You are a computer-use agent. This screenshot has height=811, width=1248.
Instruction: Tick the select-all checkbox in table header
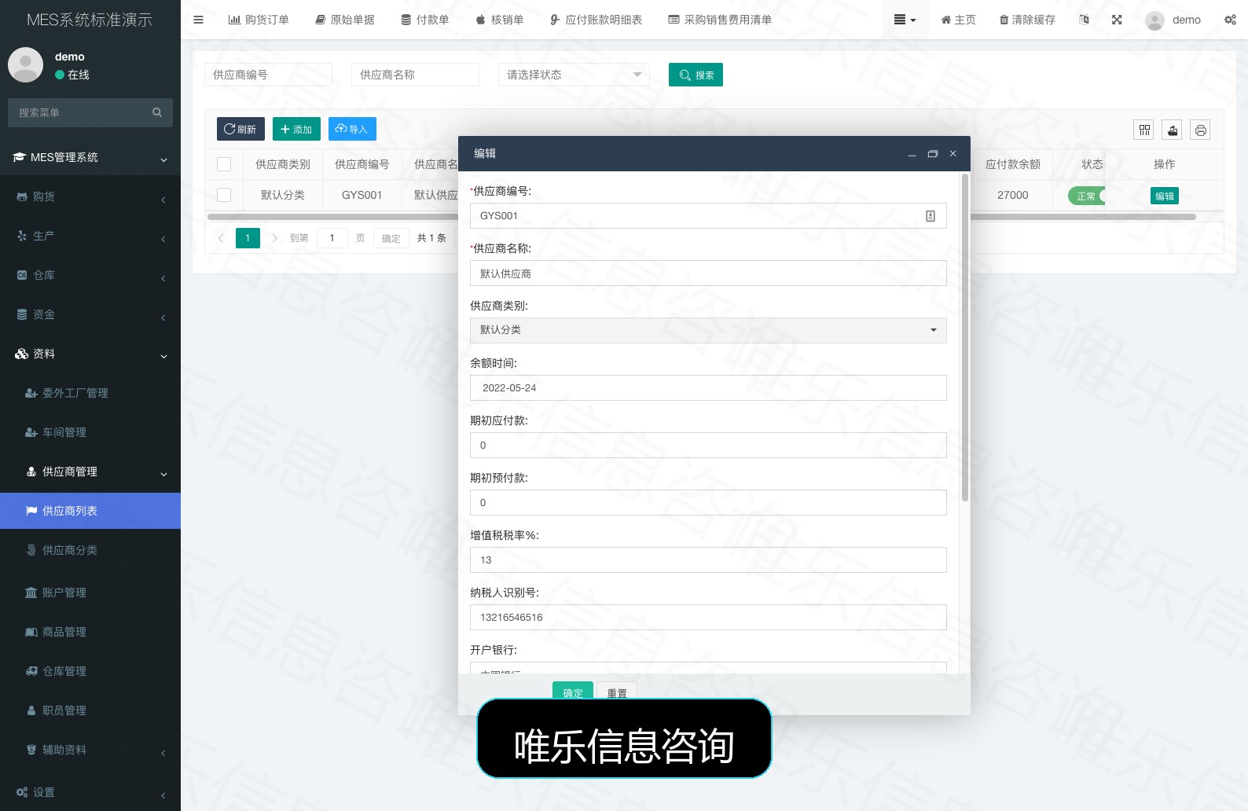pyautogui.click(x=224, y=164)
